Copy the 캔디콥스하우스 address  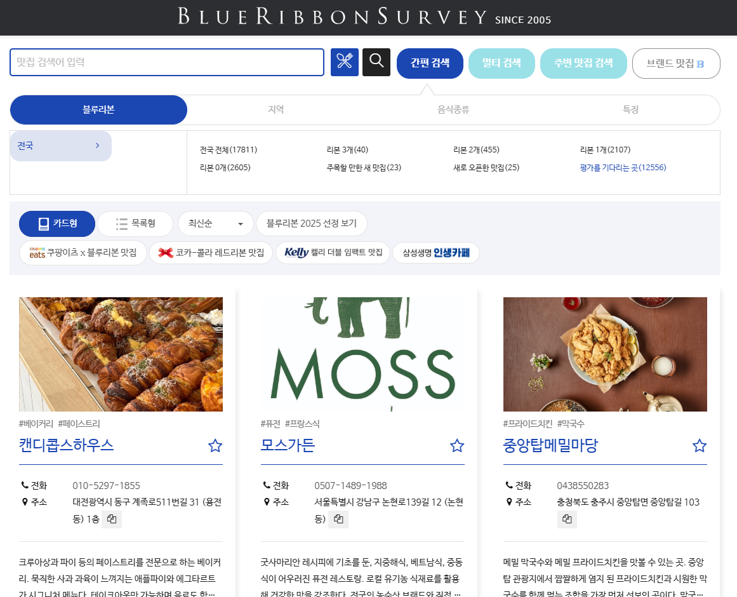point(112,519)
